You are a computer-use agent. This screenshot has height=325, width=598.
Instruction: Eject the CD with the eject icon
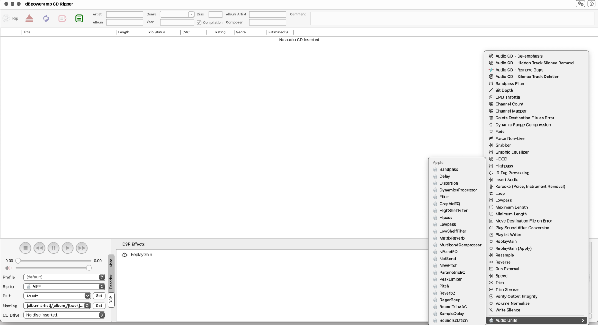point(29,19)
